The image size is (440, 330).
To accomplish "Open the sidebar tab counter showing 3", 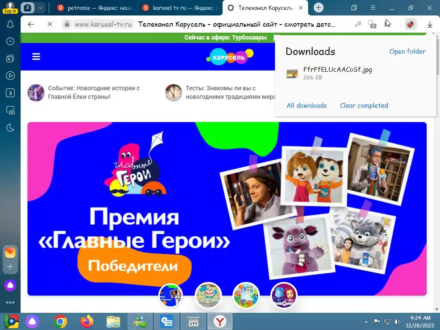I will coord(10,93).
